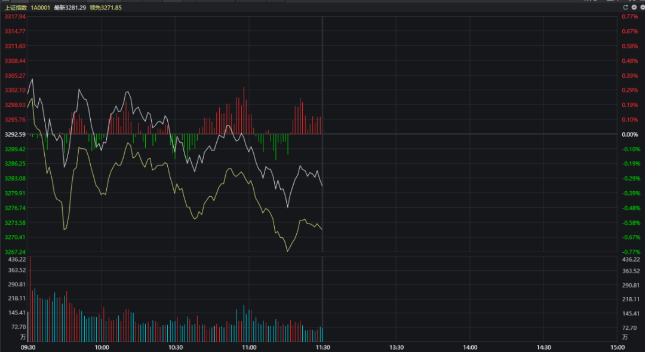This screenshot has height=352, width=645.
Task: Zoom in using the plus circle icon
Action: 634,7
